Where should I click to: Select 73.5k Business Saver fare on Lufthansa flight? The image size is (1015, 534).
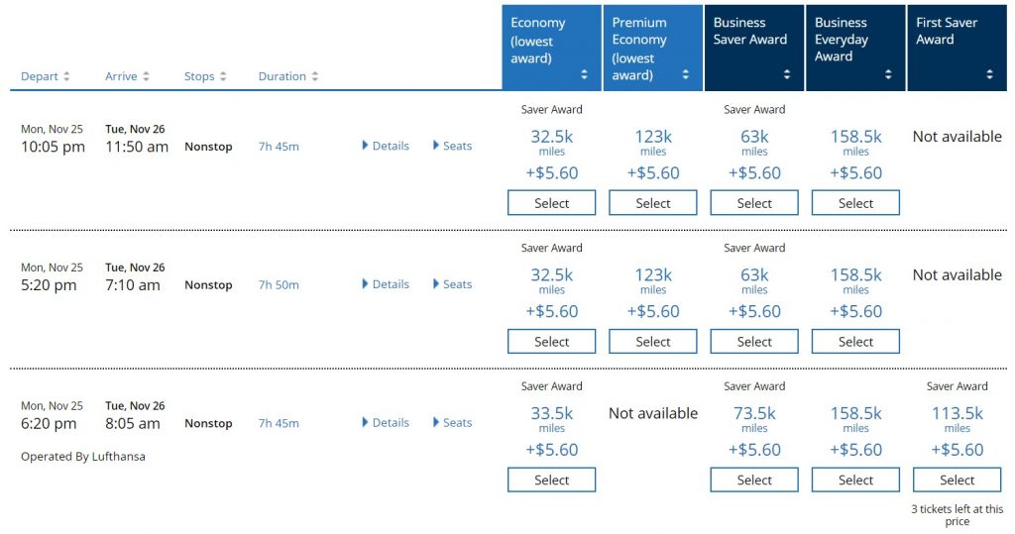[x=754, y=480]
